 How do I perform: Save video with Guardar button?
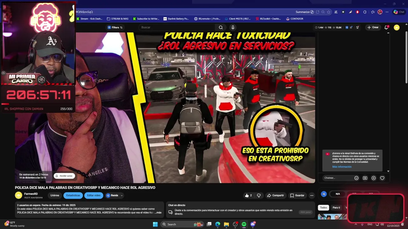pos(297,195)
